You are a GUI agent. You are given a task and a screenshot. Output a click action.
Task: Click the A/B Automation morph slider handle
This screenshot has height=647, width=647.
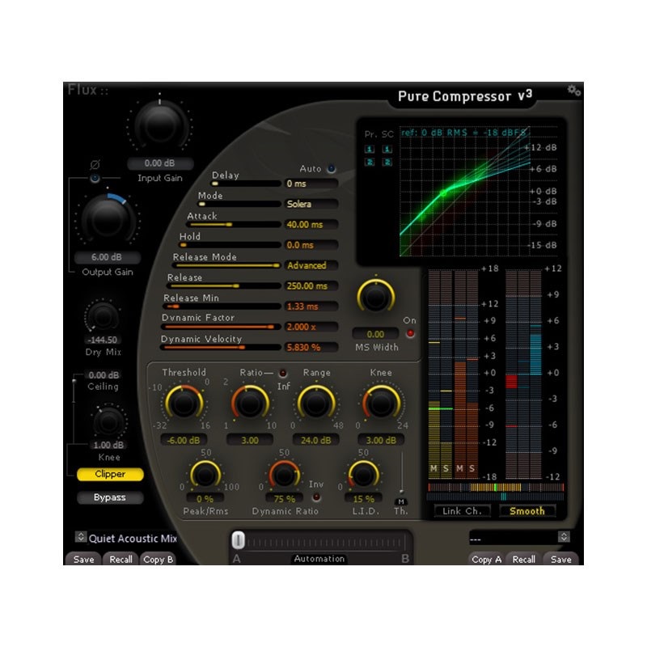tap(238, 540)
